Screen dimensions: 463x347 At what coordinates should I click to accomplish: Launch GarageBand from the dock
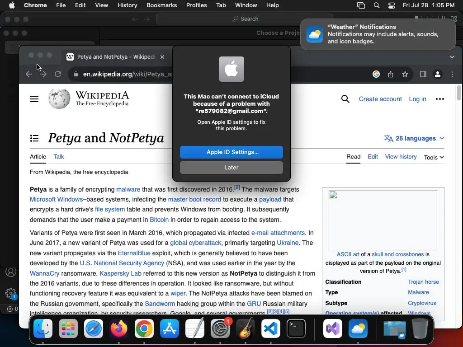(x=246, y=328)
